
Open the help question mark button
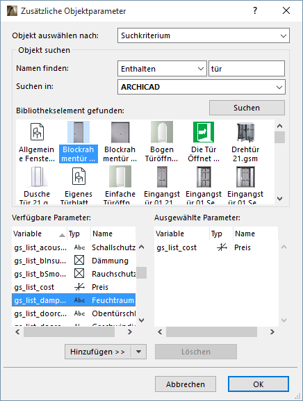[x=254, y=10]
